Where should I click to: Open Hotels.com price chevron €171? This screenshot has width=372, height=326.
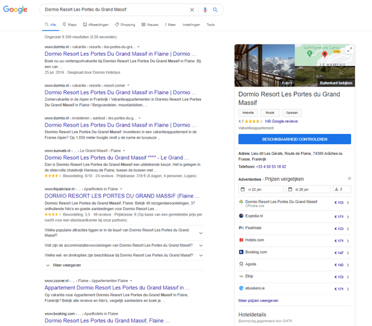348,241
